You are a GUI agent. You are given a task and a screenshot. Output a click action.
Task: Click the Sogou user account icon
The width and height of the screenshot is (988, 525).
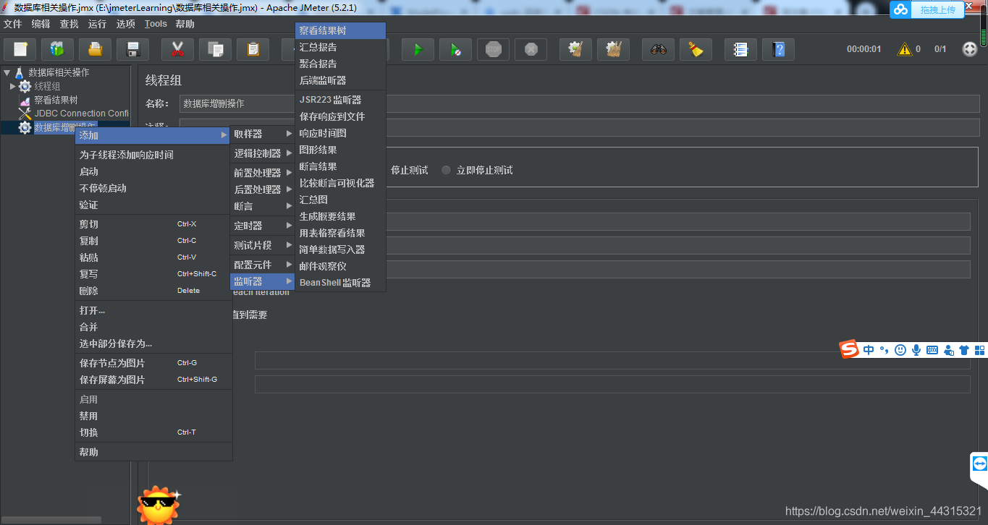click(948, 350)
